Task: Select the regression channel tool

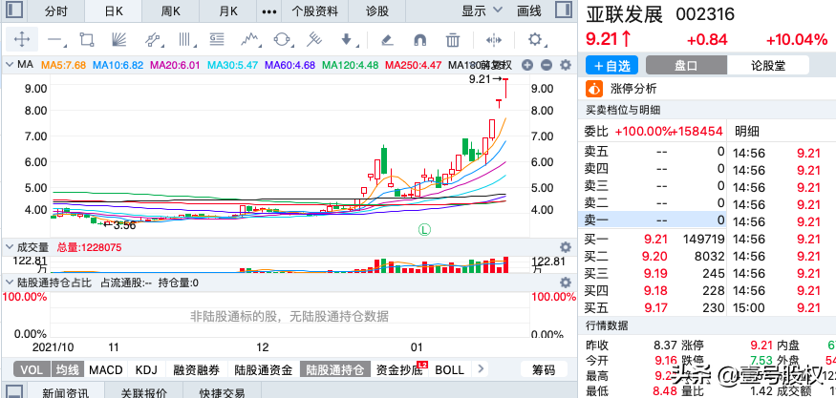Action: coord(153,39)
